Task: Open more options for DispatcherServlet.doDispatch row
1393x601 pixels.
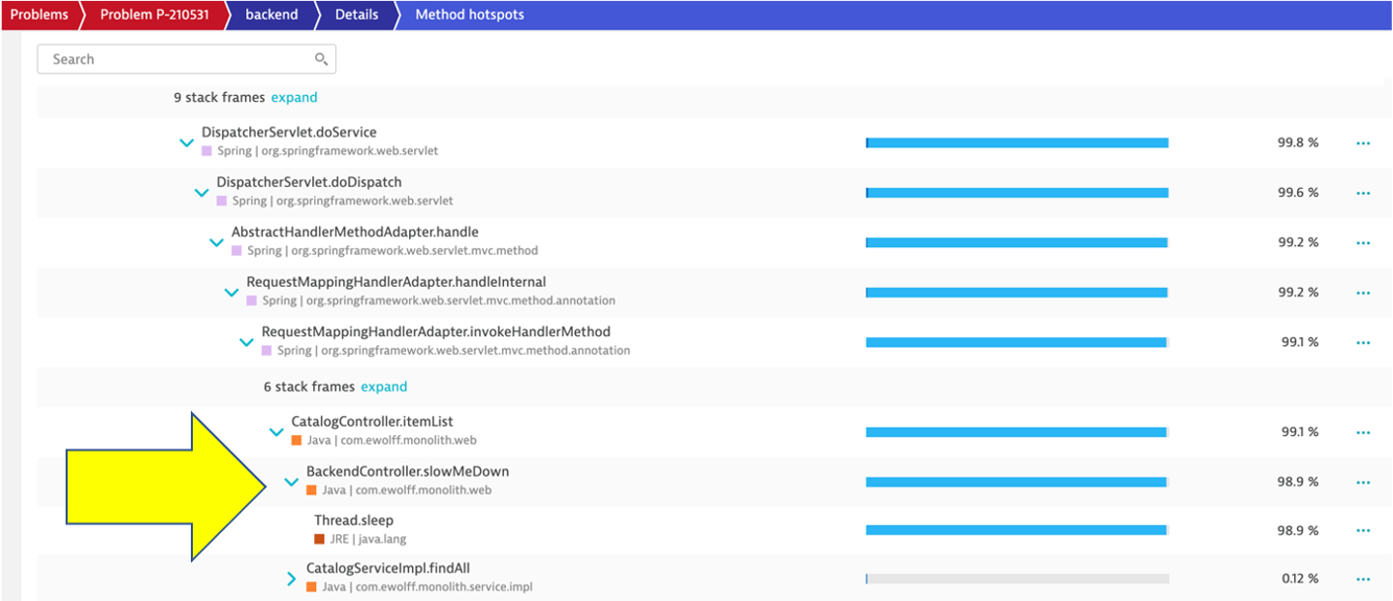Action: (1363, 193)
